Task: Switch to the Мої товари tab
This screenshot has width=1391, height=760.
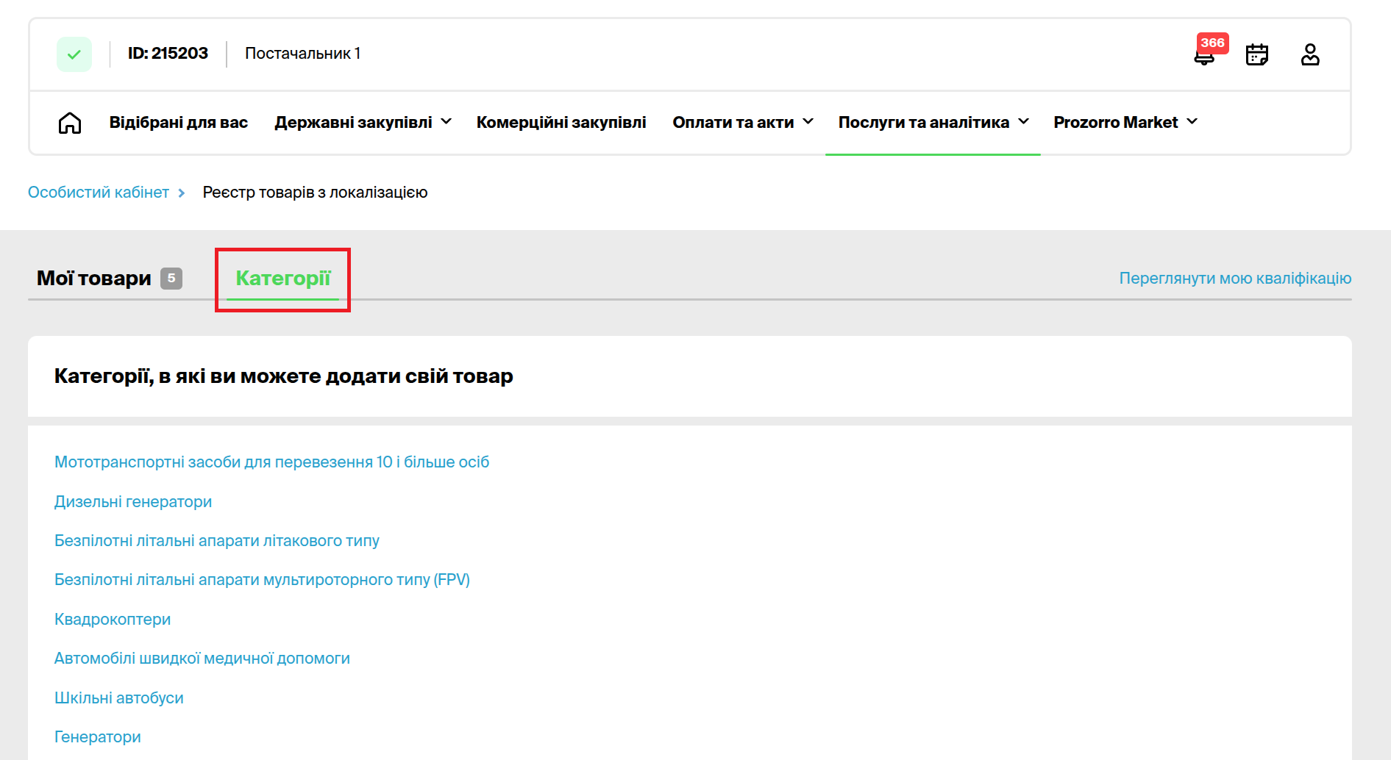Action: pyautogui.click(x=94, y=279)
